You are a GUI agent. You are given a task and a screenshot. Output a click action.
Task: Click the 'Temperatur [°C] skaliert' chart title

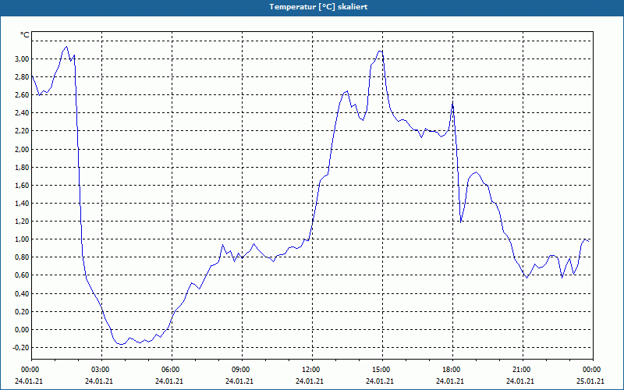click(x=318, y=7)
